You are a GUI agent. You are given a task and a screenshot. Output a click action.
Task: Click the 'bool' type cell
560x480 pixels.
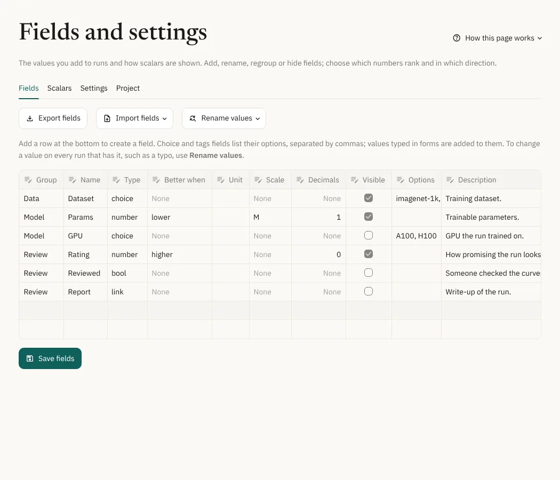127,273
